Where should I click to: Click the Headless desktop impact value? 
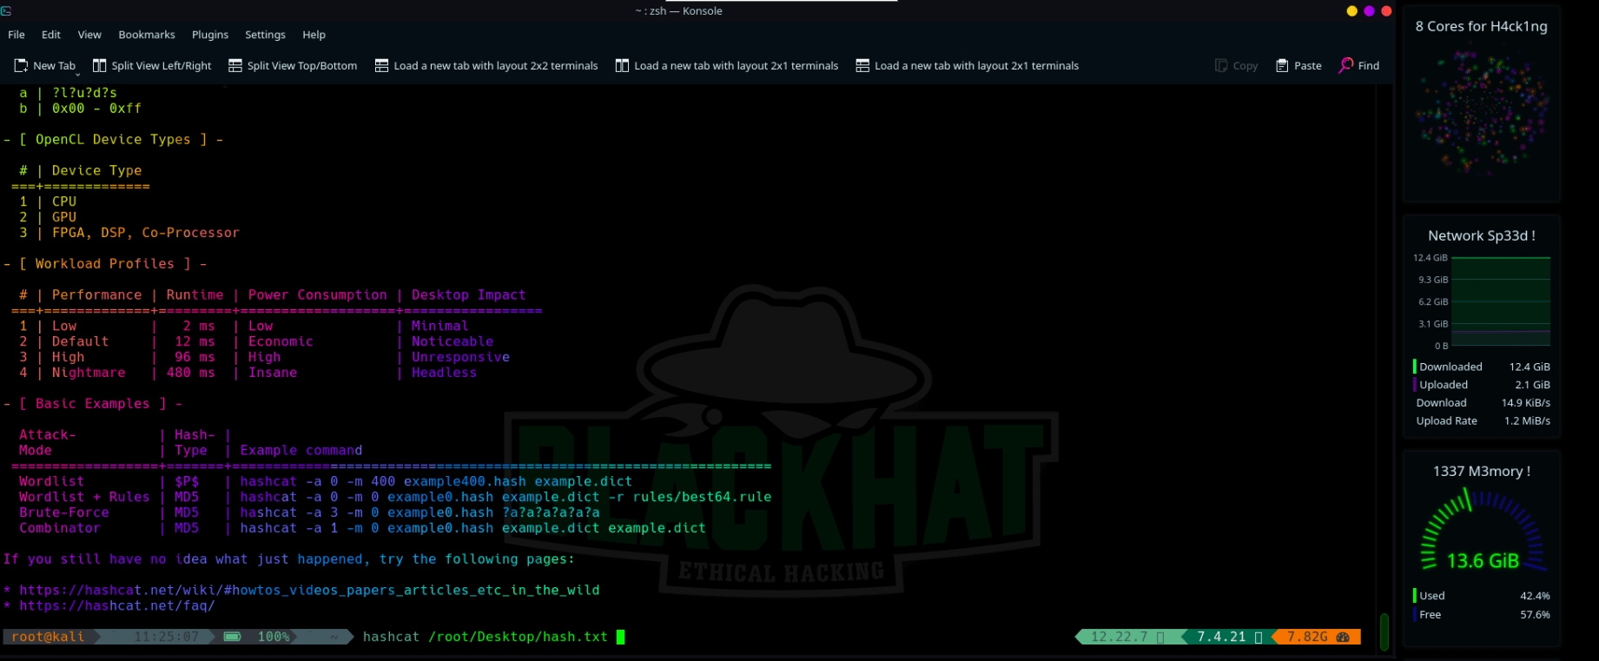click(x=444, y=373)
